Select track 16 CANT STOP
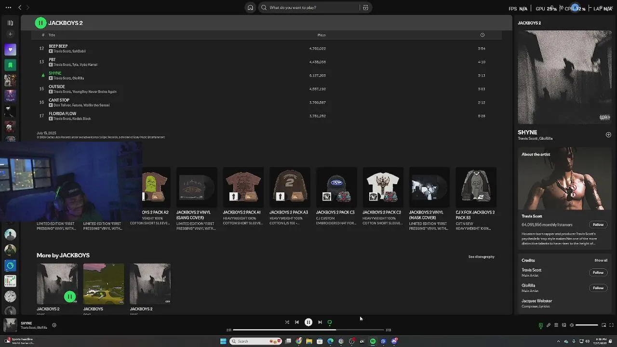Image resolution: width=617 pixels, height=347 pixels. tap(266, 102)
